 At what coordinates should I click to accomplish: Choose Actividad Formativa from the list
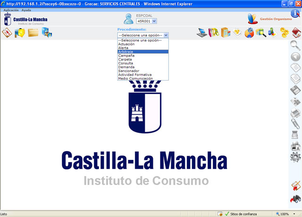(x=143, y=75)
